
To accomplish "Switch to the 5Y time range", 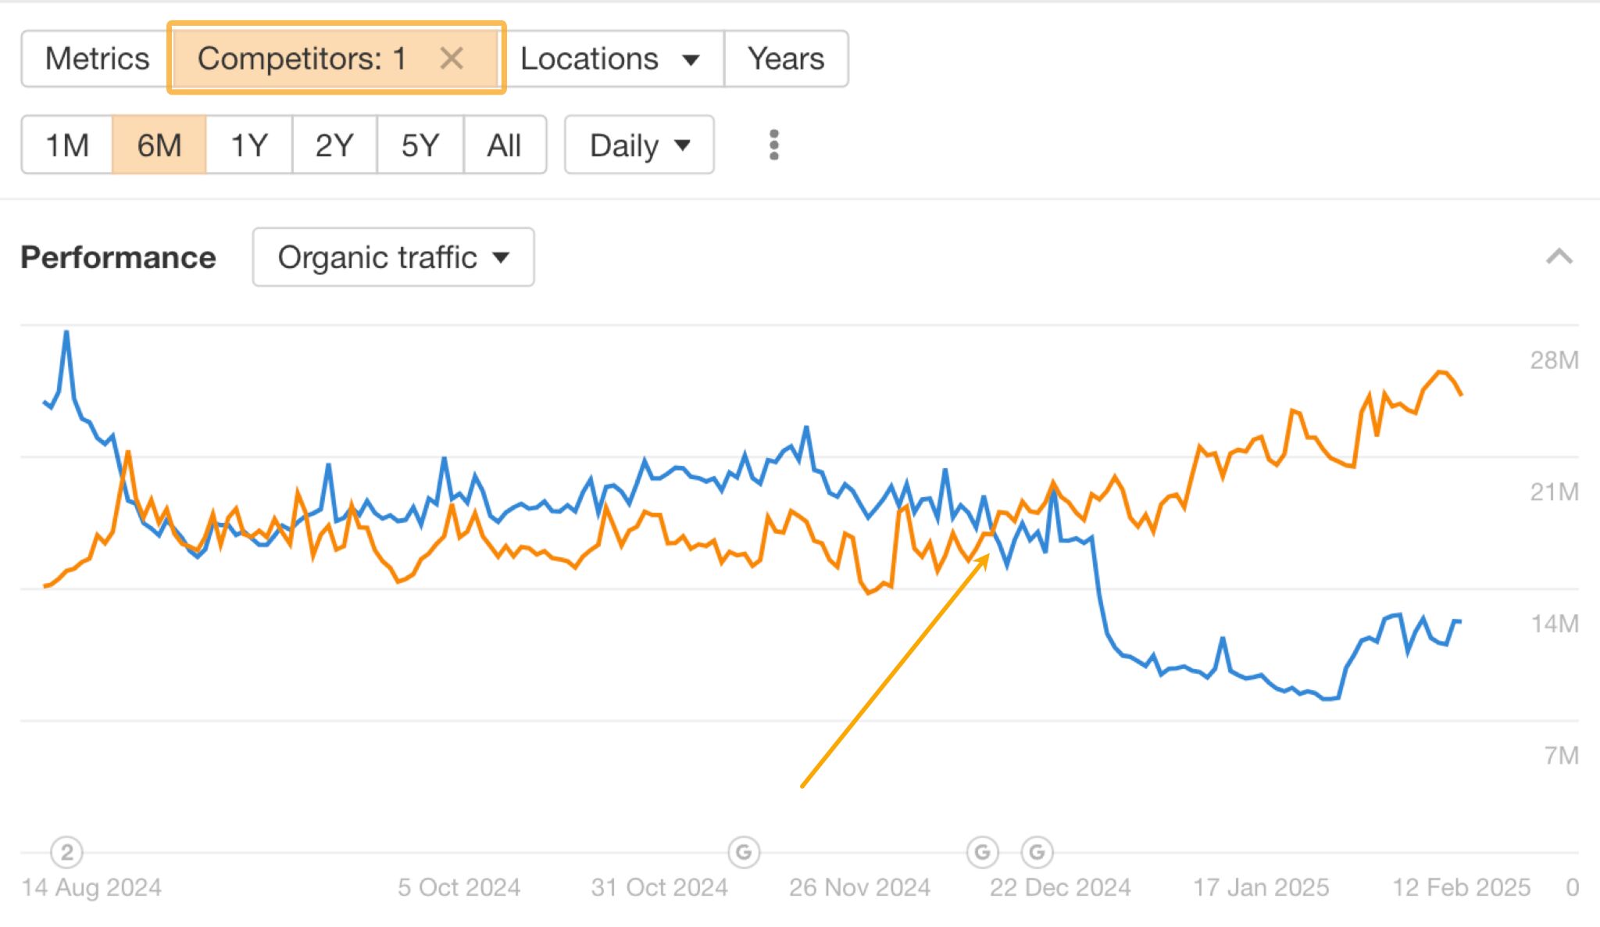I will point(419,145).
